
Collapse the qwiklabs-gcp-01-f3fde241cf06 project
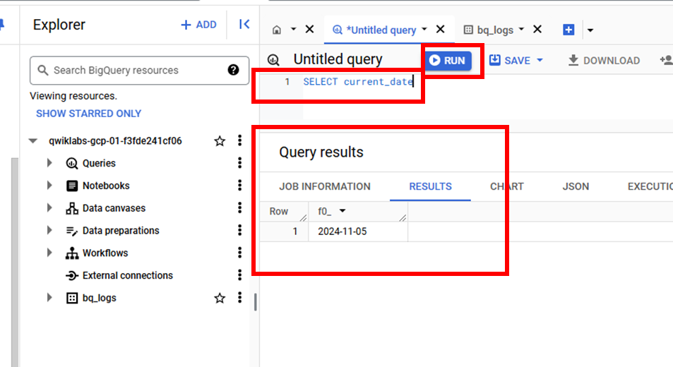point(33,140)
